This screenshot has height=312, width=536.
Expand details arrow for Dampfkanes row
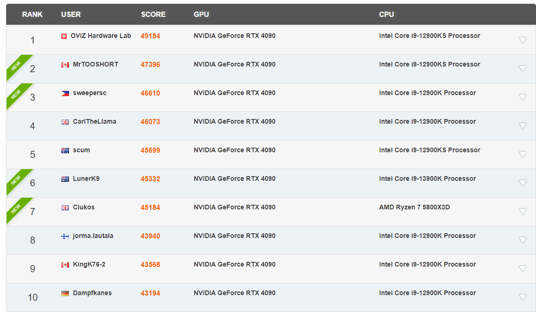522,297
